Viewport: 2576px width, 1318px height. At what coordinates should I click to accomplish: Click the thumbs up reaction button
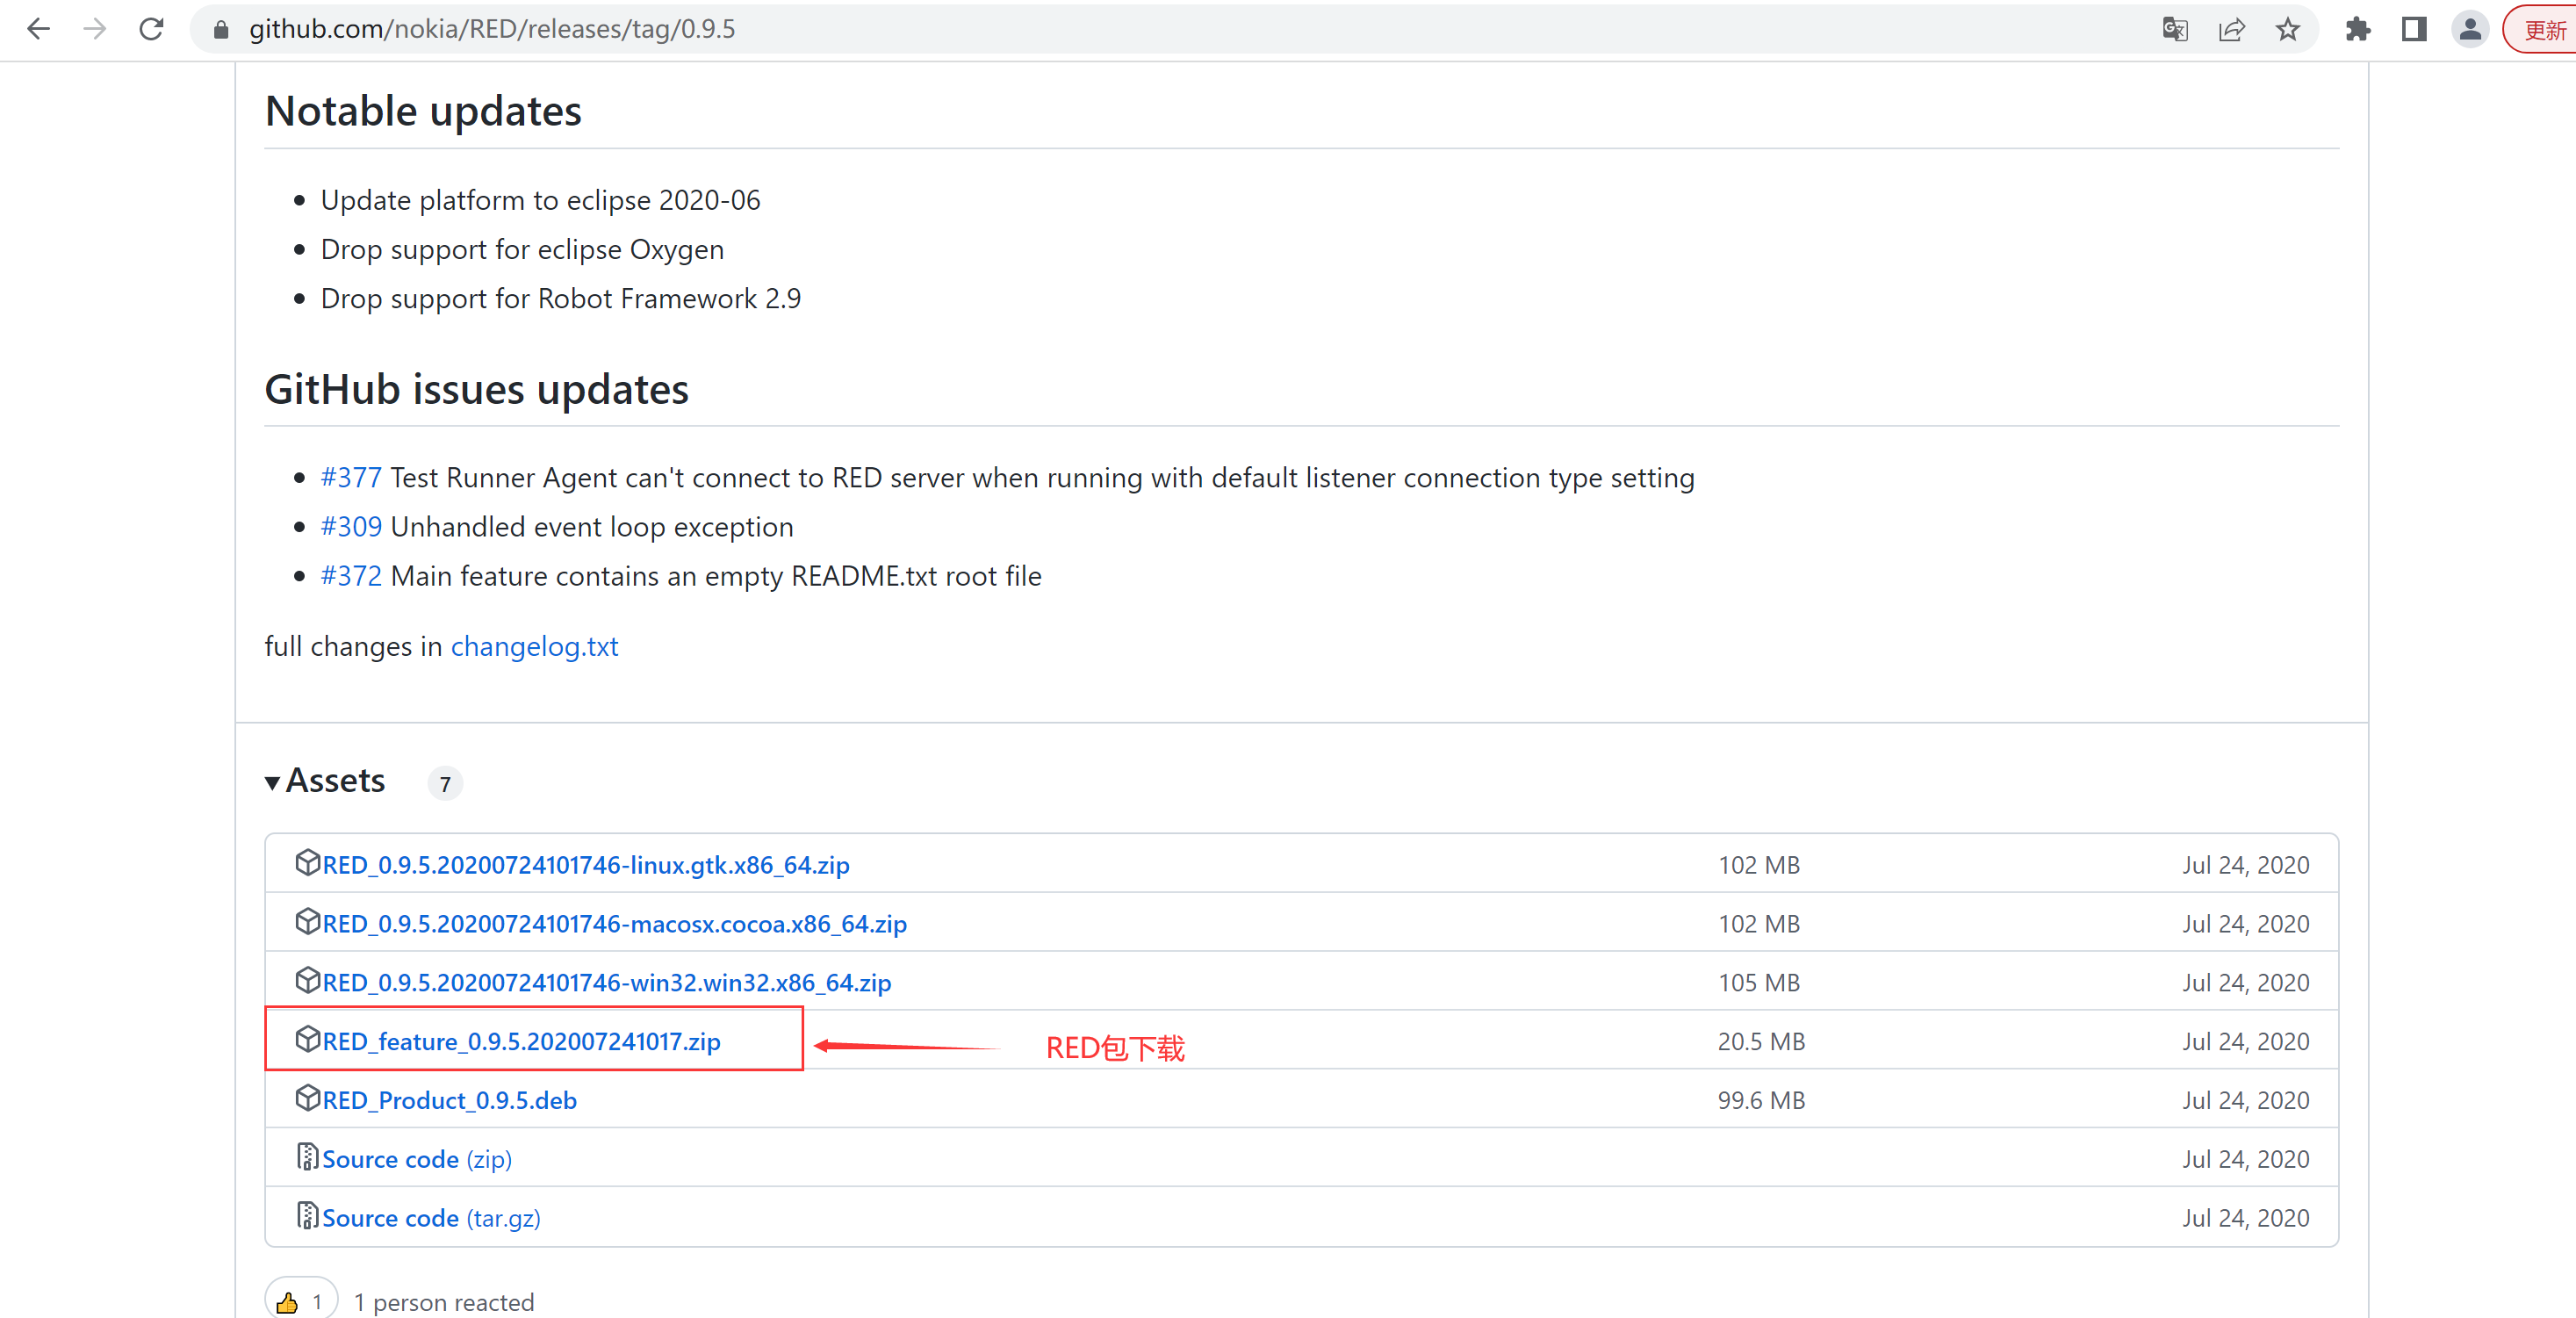click(x=301, y=1300)
